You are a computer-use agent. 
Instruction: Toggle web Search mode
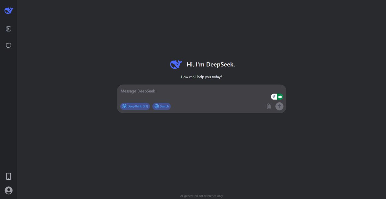(161, 106)
